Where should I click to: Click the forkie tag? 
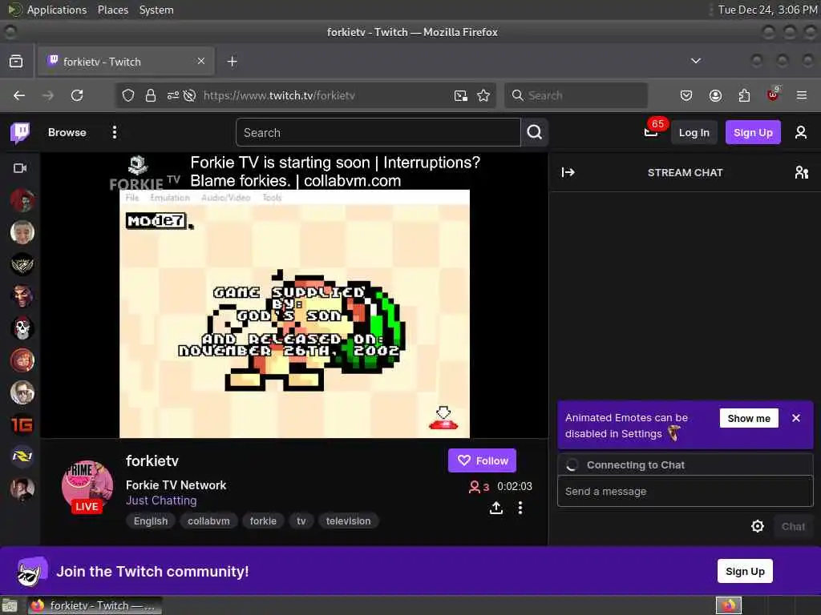[263, 521]
